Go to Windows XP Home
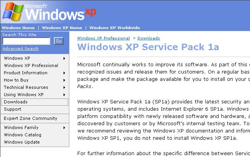Screen dimensions: 250x157 (62, 28)
